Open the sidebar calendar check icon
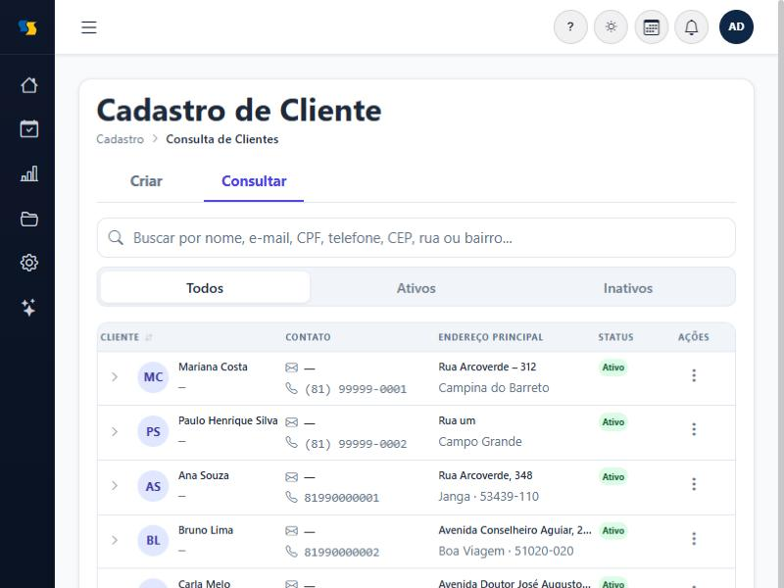 tap(29, 129)
